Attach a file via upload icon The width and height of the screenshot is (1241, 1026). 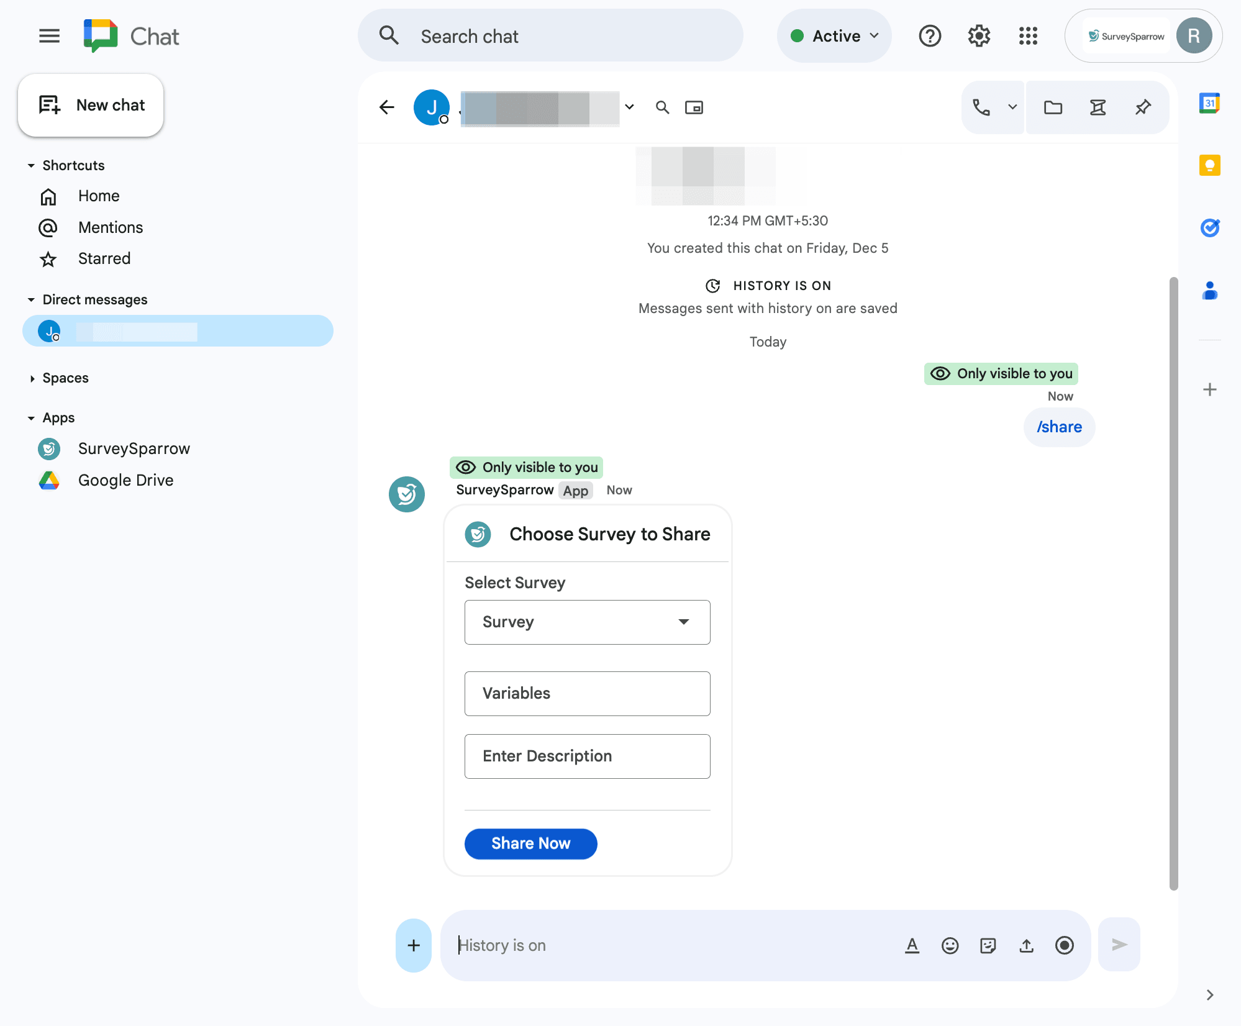coord(1026,945)
